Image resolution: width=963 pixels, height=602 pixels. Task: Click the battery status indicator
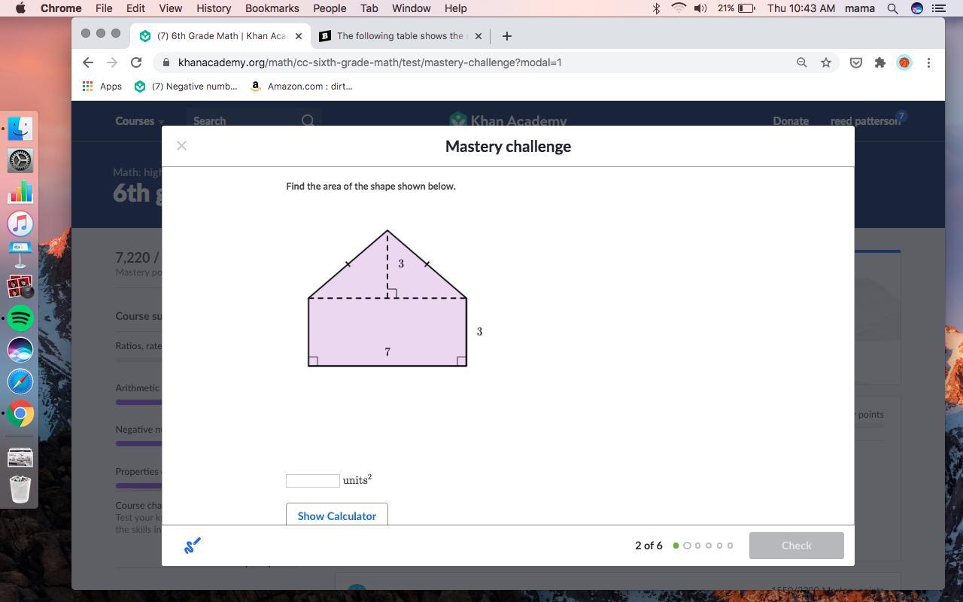click(x=737, y=8)
